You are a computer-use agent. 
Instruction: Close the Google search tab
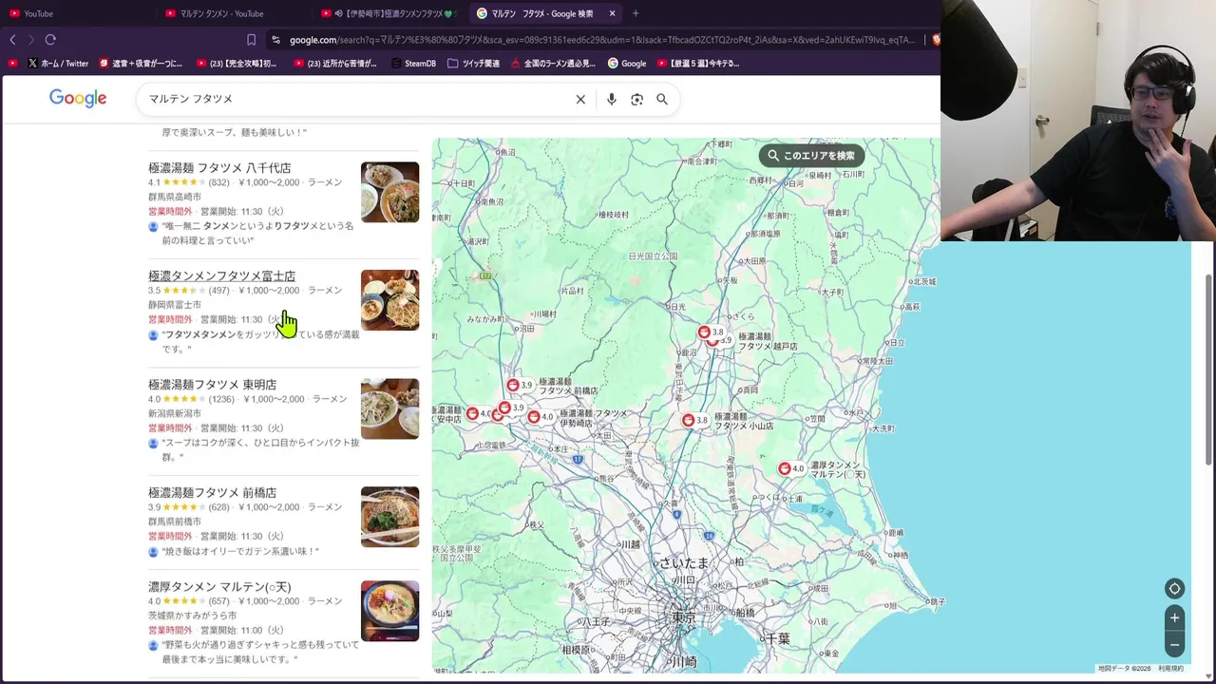[x=612, y=13]
